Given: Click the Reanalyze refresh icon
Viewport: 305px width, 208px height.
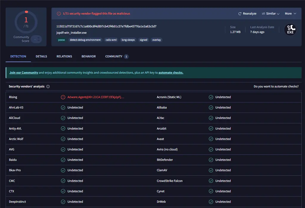Looking at the screenshot, I should tap(240, 14).
